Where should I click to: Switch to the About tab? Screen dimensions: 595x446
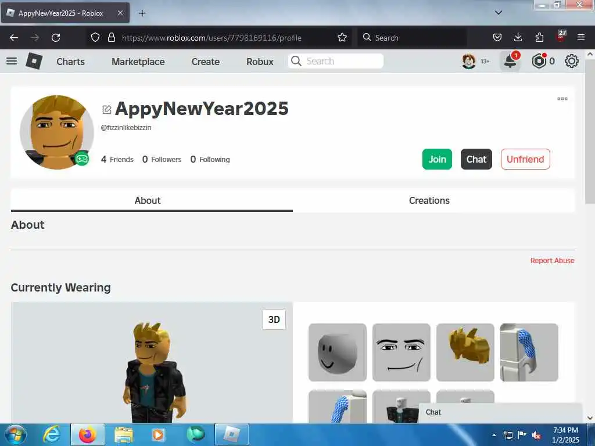pos(152,200)
